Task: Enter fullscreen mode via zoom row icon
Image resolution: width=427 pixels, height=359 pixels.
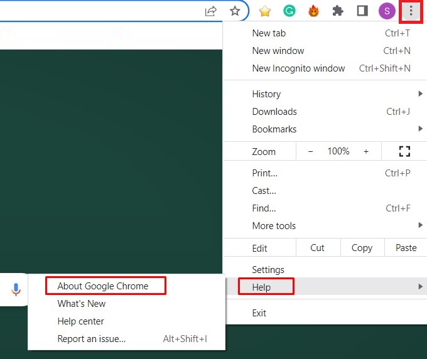Action: pyautogui.click(x=404, y=151)
